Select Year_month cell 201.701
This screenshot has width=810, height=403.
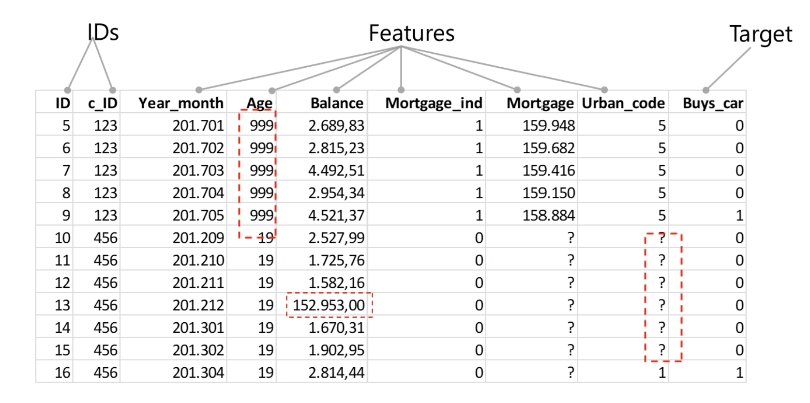coord(198,126)
